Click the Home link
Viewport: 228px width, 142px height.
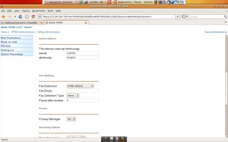[x=4, y=32]
